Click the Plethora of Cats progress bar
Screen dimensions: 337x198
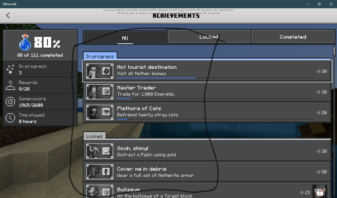point(215,119)
